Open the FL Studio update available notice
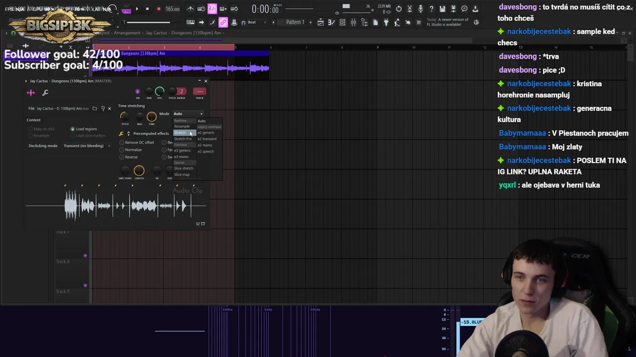 coord(447,22)
